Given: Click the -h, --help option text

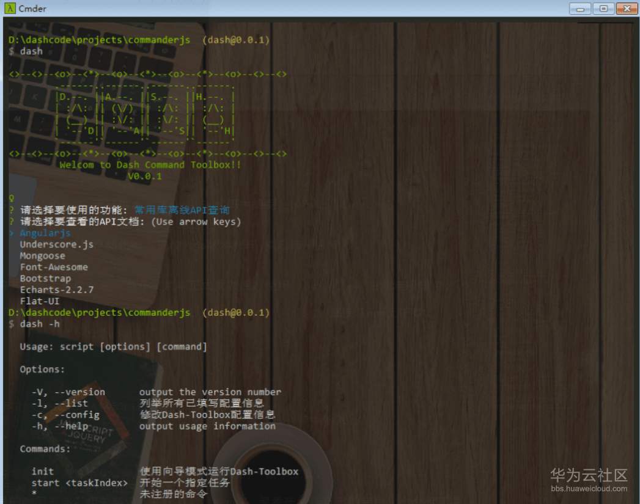Looking at the screenshot, I should [59, 426].
